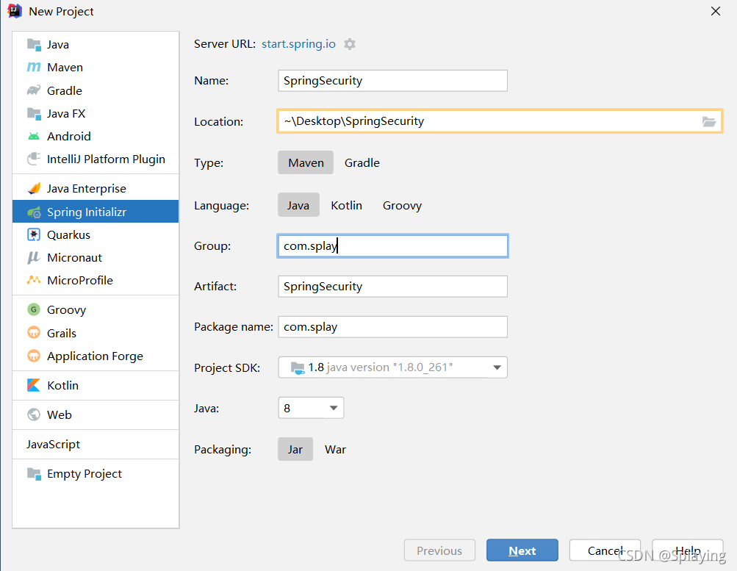
Task: Click the Java FX folder icon
Action: point(34,113)
